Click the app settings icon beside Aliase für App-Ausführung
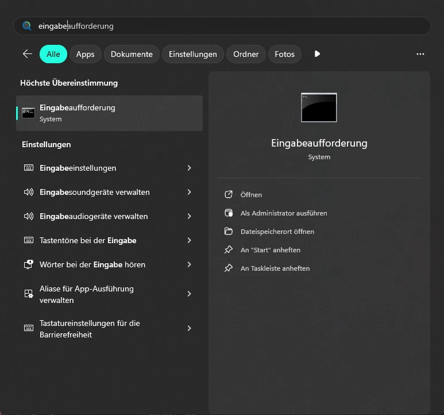 (29, 294)
